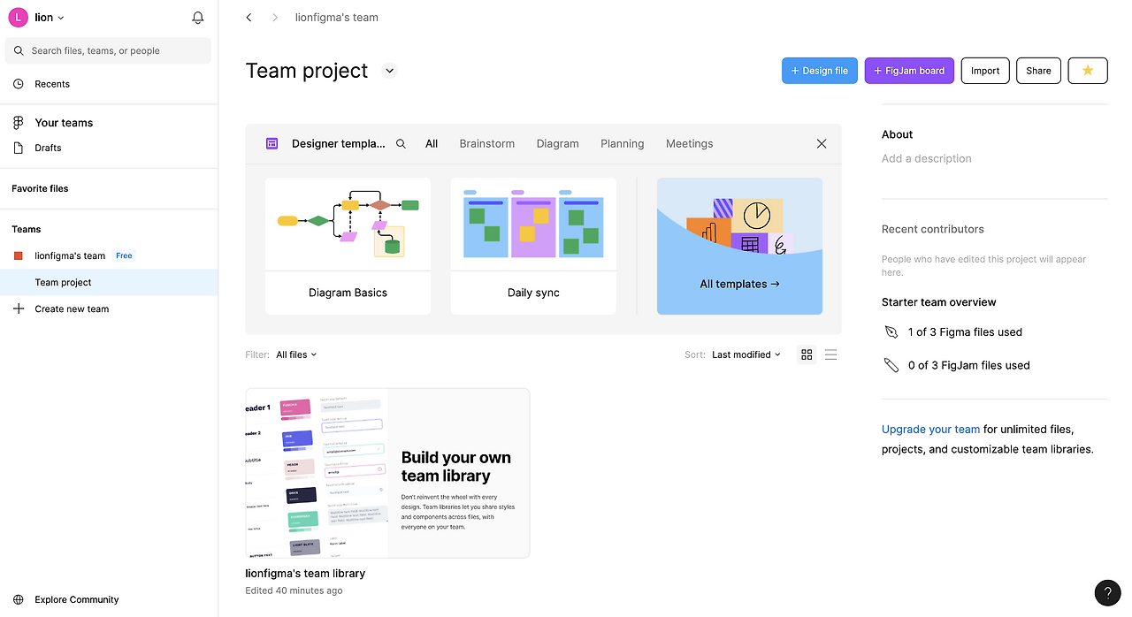Click Add a description field
The width and height of the screenshot is (1132, 617).
tap(927, 158)
